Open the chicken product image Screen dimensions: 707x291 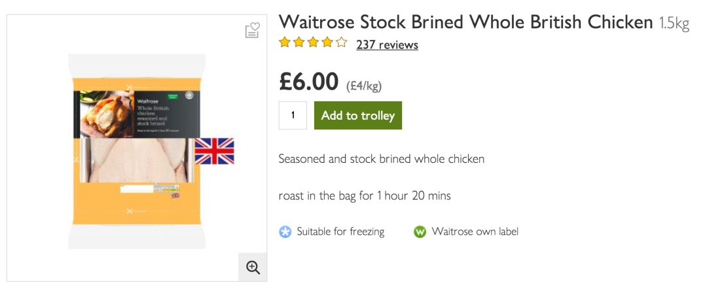pyautogui.click(x=136, y=152)
